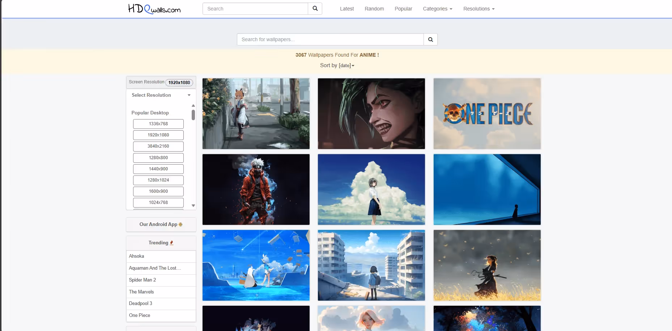
Task: Open the Resolutions dropdown menu
Action: [479, 9]
